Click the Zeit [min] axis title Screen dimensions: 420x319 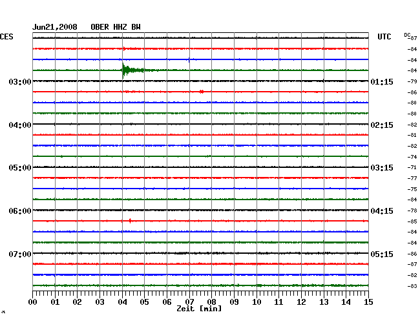(x=199, y=309)
